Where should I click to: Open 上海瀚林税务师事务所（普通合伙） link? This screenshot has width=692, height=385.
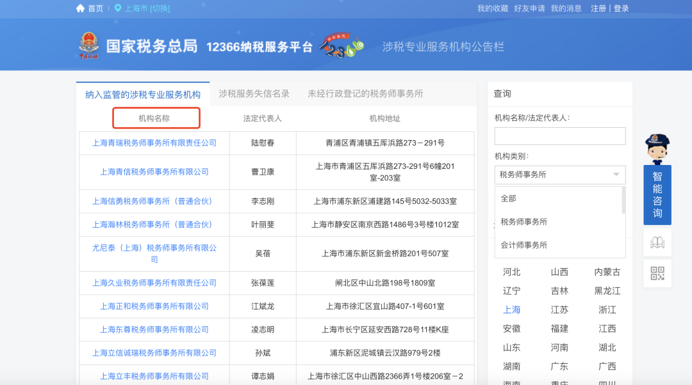pyautogui.click(x=154, y=224)
